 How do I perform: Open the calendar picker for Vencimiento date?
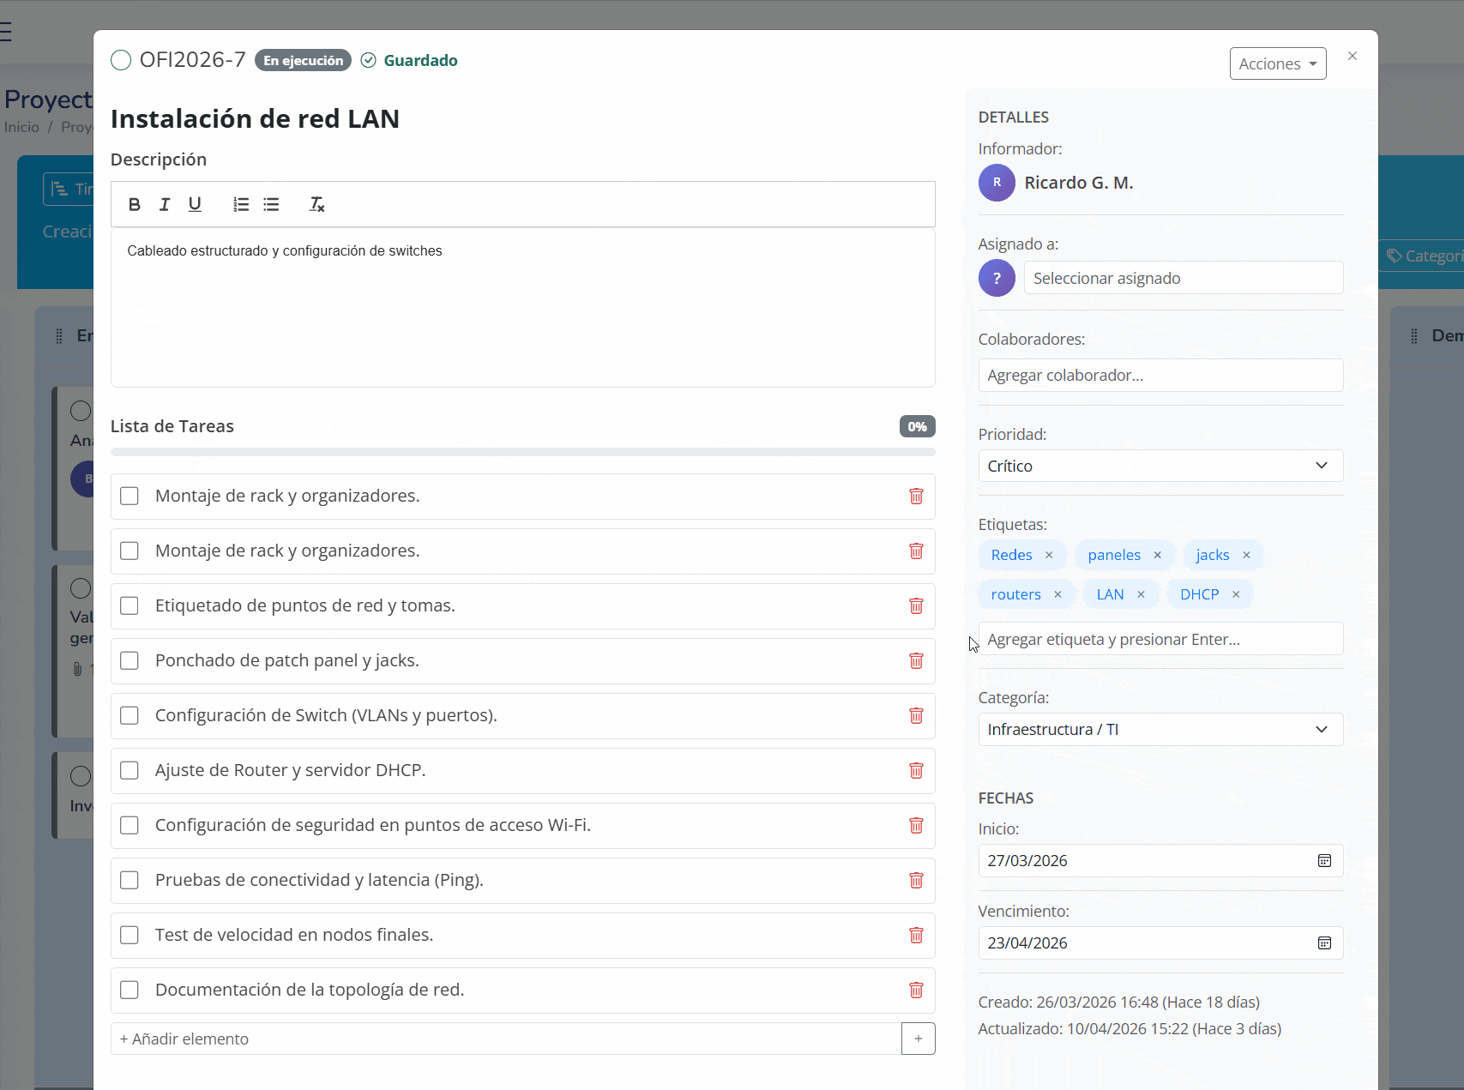coord(1324,943)
